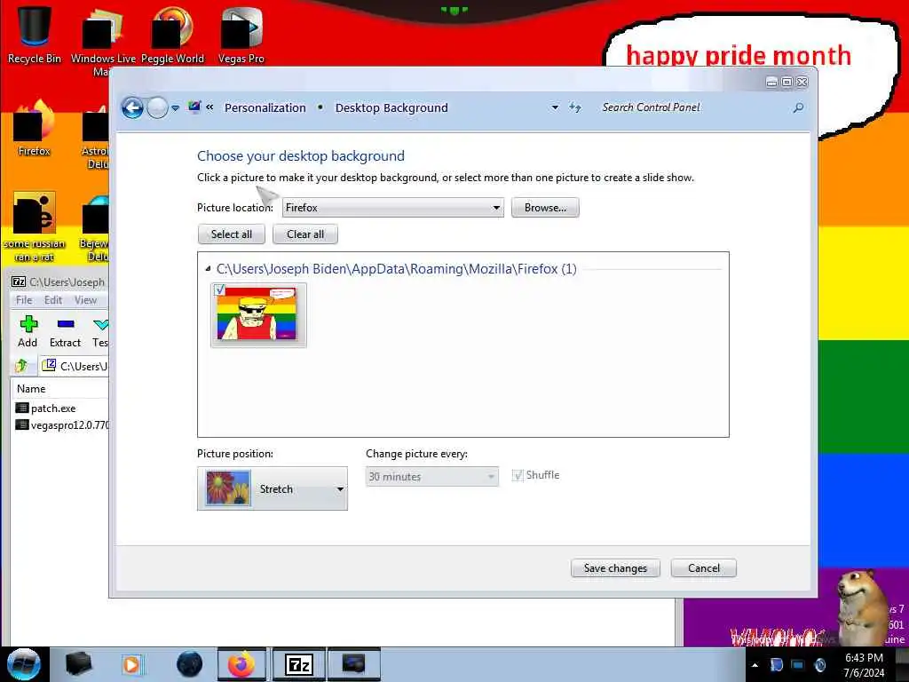The height and width of the screenshot is (682, 909).
Task: Click the Cancel button
Action: (704, 568)
